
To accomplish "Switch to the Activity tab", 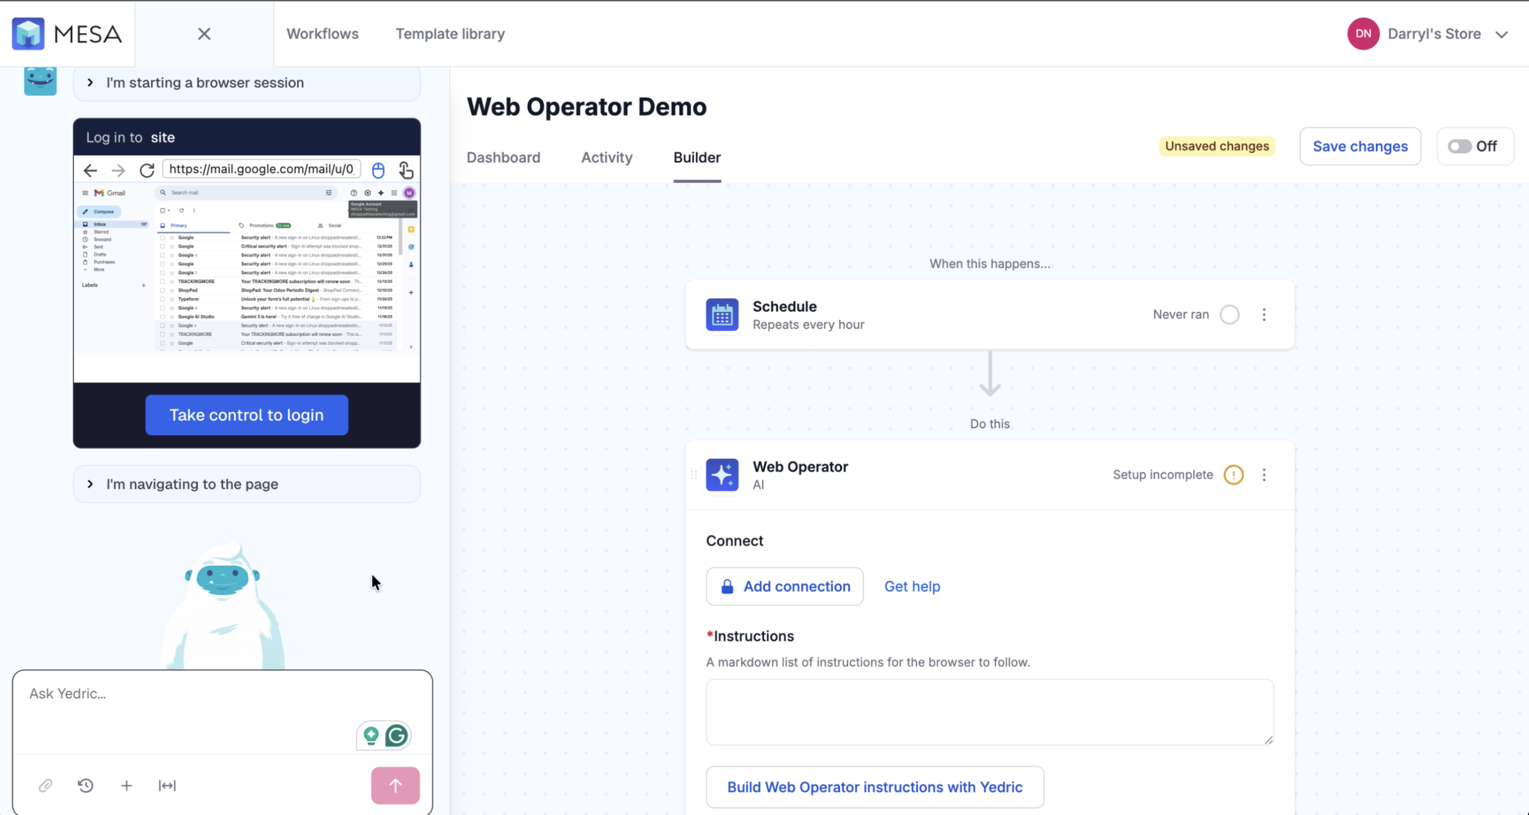I will (x=606, y=158).
